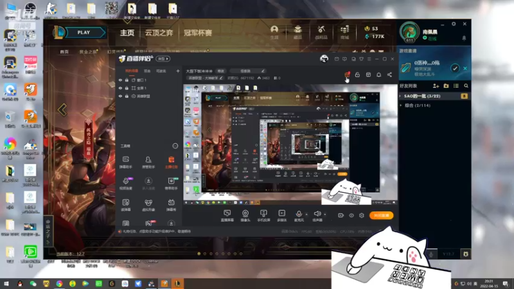Open the 读弹幕 tool
This screenshot has height=289, width=514.
point(126,206)
